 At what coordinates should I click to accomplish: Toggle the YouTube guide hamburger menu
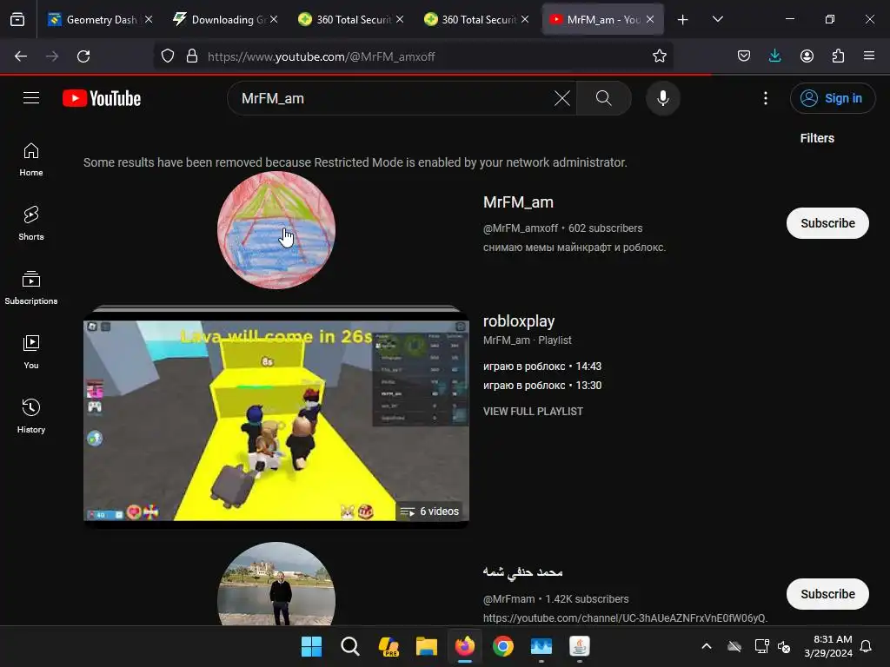click(31, 98)
